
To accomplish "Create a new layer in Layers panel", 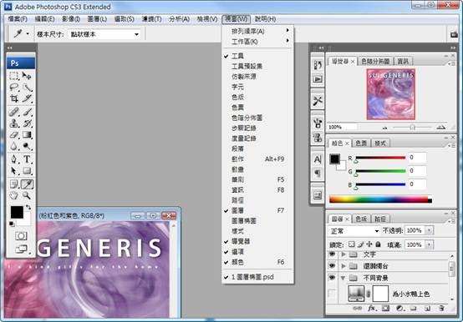I will 427,308.
